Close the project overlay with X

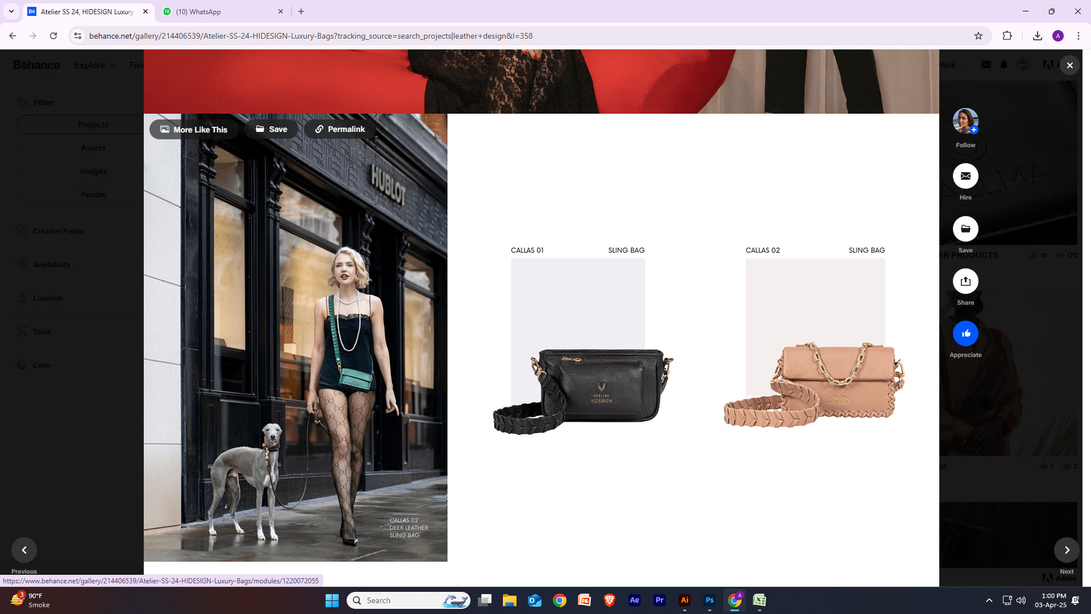[x=1069, y=65]
